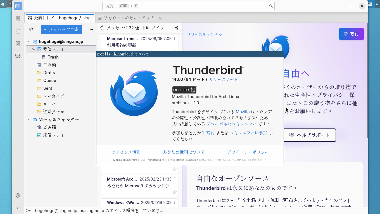Open the リリースチャンネル link
This screenshot has height=214, width=380.
point(204,35)
